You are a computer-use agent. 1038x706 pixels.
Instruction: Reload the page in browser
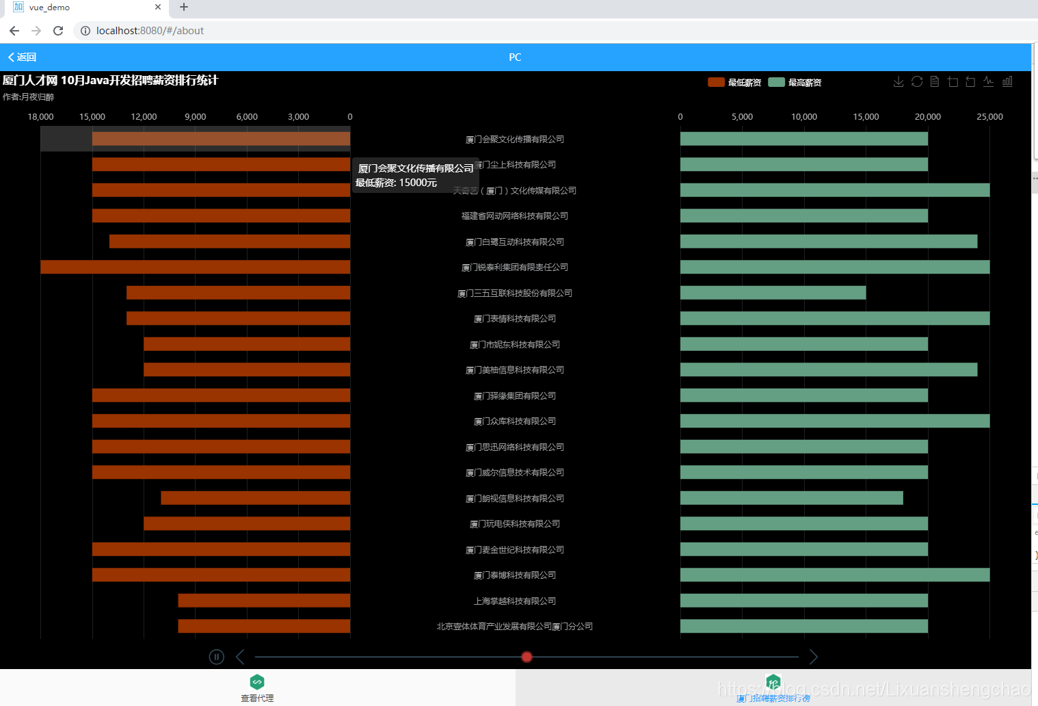pos(58,31)
